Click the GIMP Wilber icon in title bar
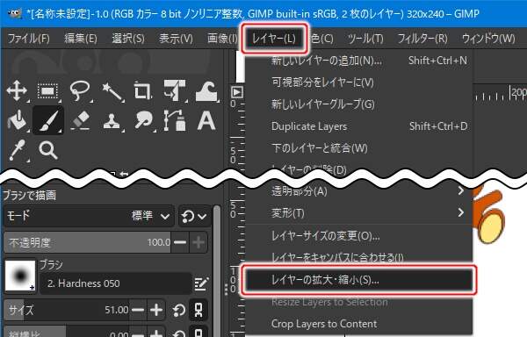Screen dimensions: 527x337 click(x=14, y=13)
